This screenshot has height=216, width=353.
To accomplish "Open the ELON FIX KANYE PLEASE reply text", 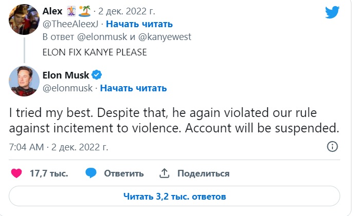I will 95,52.
